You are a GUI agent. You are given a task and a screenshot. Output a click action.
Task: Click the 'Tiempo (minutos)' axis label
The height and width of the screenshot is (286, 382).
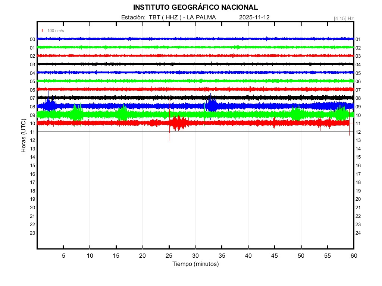pos(195,264)
